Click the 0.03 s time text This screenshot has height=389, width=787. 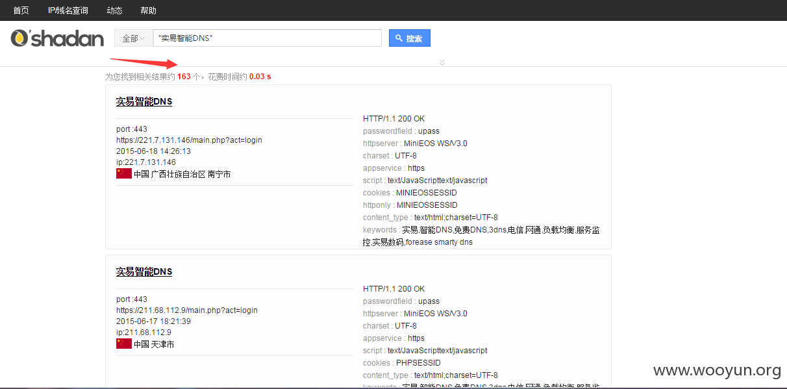point(260,76)
